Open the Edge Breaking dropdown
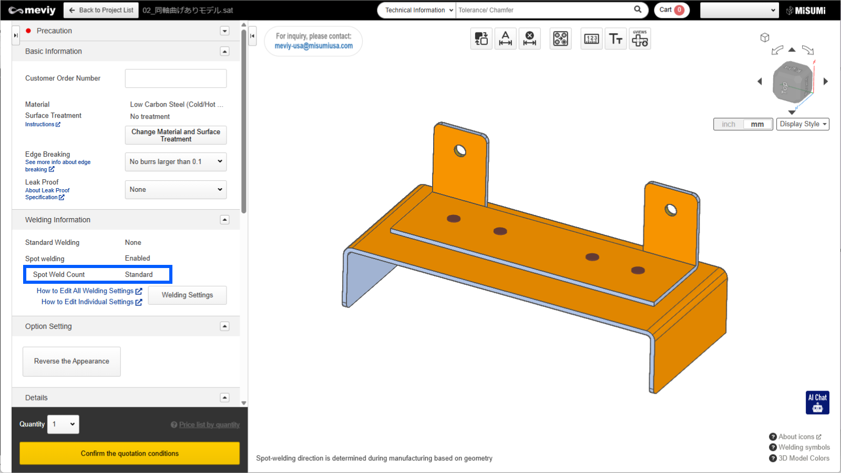Viewport: 841px width, 473px height. pos(176,162)
